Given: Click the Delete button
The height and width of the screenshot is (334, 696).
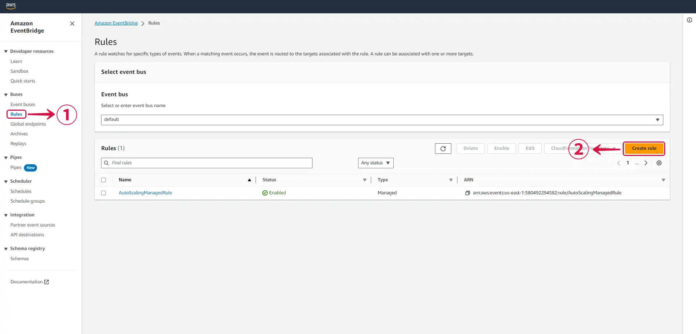Looking at the screenshot, I should click(x=471, y=148).
